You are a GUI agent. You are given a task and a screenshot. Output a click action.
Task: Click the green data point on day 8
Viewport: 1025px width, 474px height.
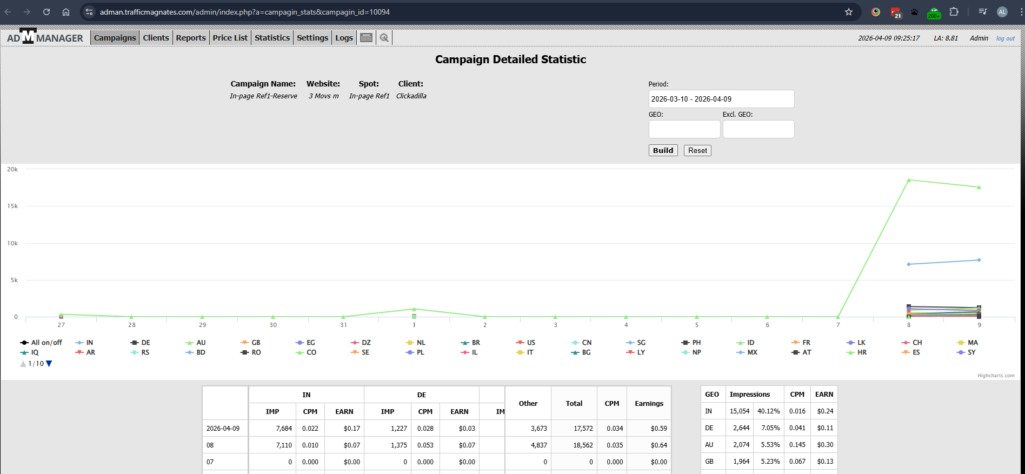coord(909,180)
